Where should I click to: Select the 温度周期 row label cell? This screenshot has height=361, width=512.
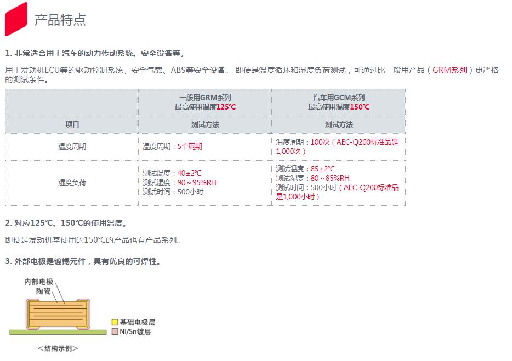click(x=72, y=147)
